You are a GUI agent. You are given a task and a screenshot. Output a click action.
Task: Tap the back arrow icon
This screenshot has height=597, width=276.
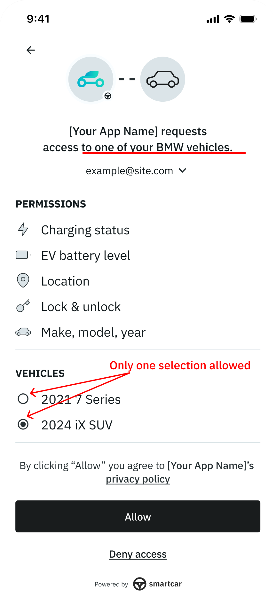point(31,50)
